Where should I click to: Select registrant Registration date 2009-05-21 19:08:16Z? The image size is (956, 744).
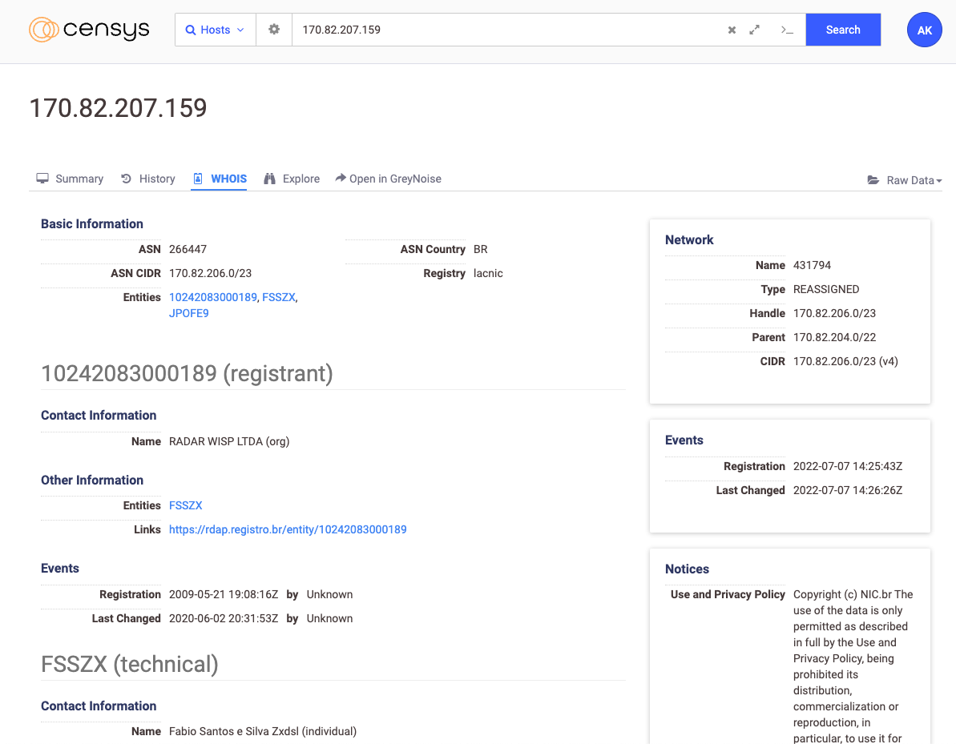tap(224, 594)
